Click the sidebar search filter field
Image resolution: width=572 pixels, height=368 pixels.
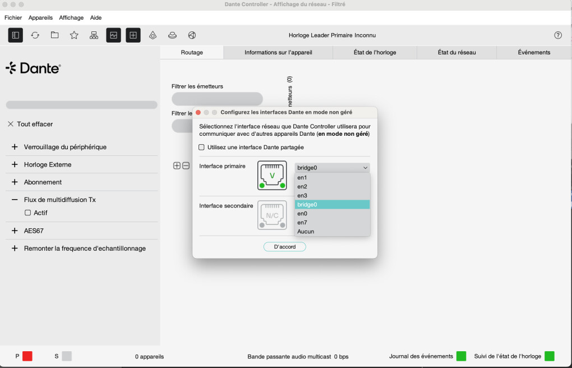pos(82,105)
